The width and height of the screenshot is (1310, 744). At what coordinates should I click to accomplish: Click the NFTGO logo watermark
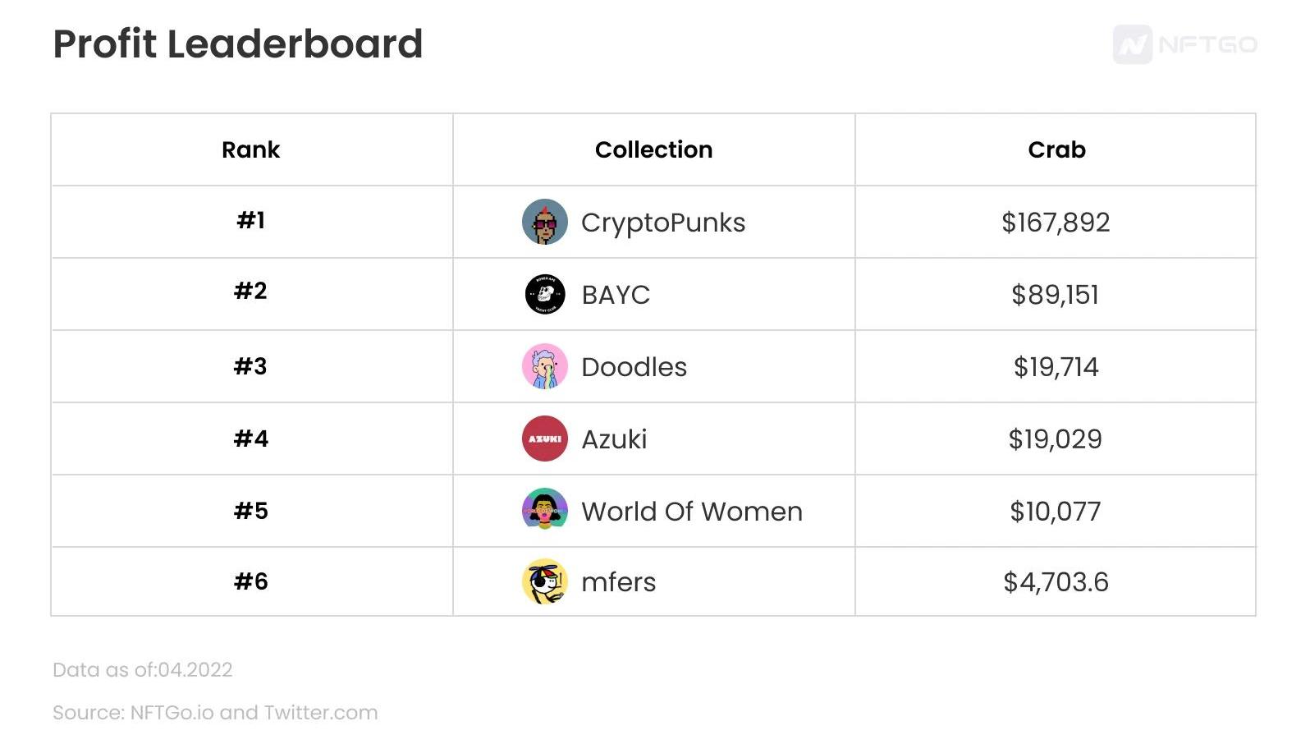pos(1184,44)
